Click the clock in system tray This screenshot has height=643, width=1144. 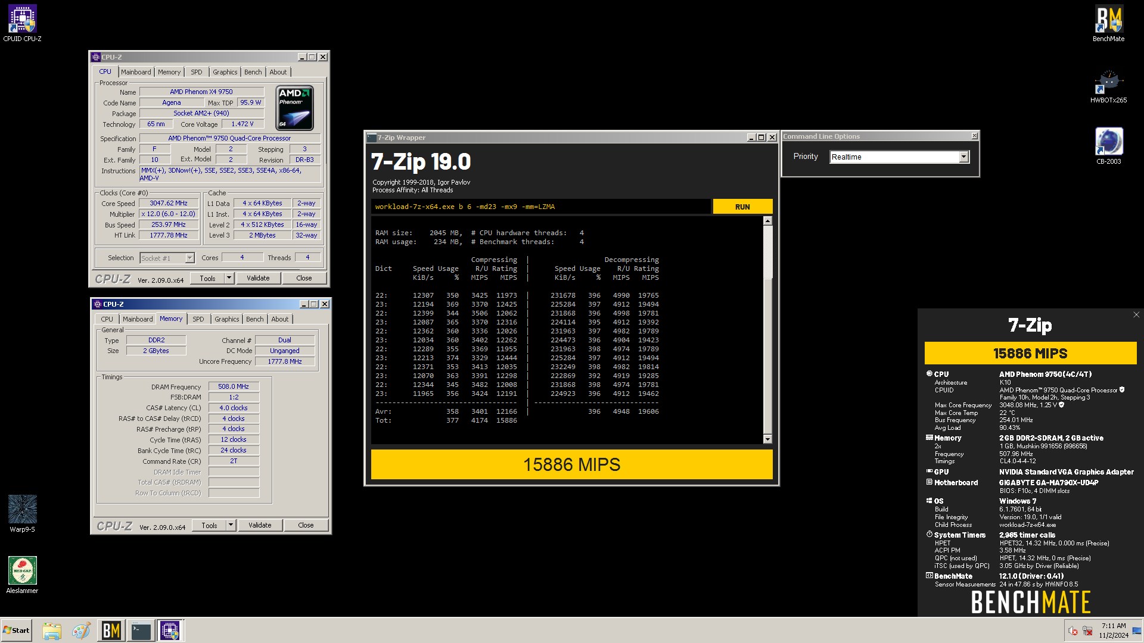click(x=1113, y=630)
